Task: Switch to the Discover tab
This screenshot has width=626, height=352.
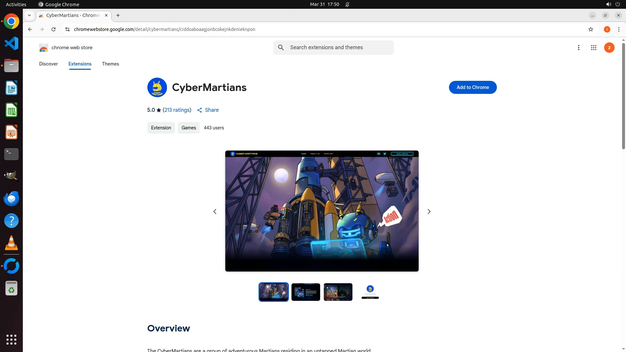Action: click(48, 64)
